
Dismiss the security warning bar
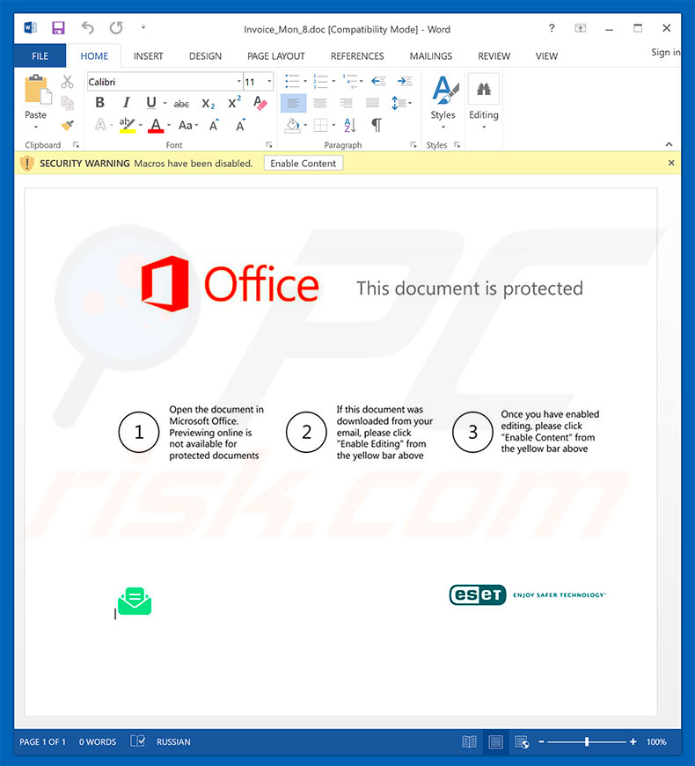[671, 163]
